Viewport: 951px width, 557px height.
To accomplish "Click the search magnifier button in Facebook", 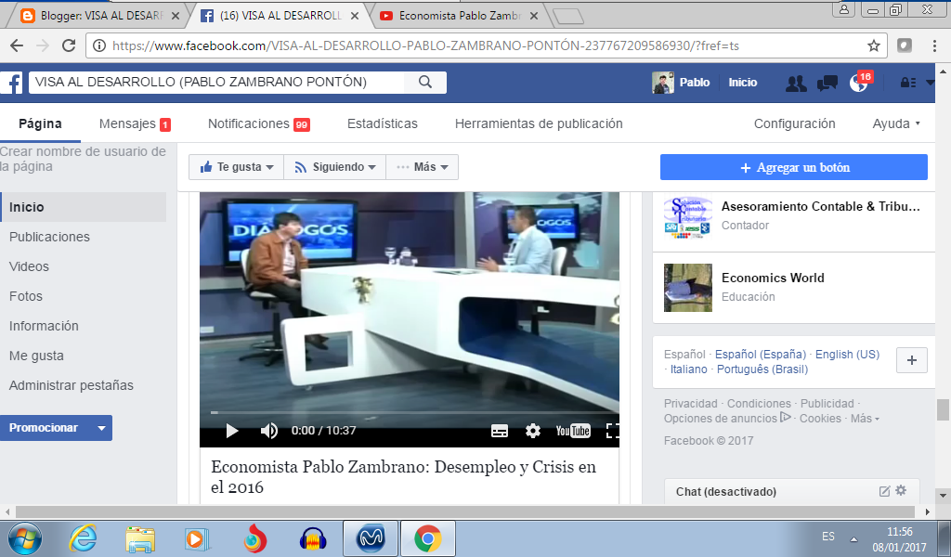I will [x=425, y=82].
